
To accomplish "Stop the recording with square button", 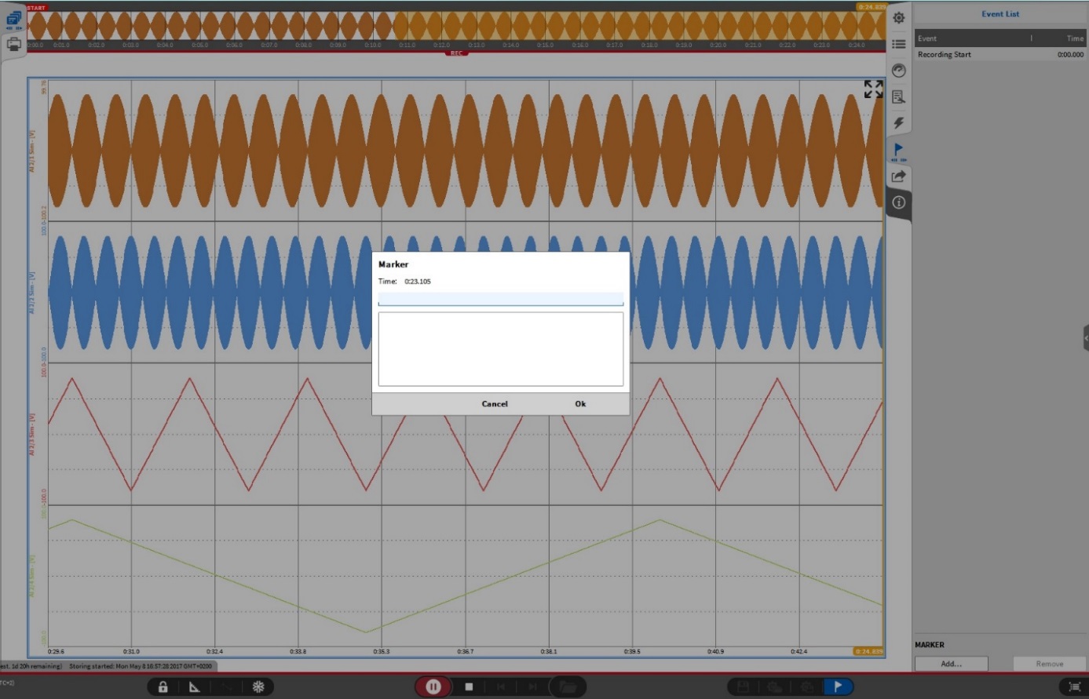I will click(469, 687).
